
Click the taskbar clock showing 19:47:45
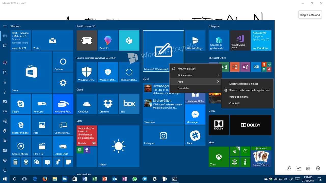[x=308, y=179]
